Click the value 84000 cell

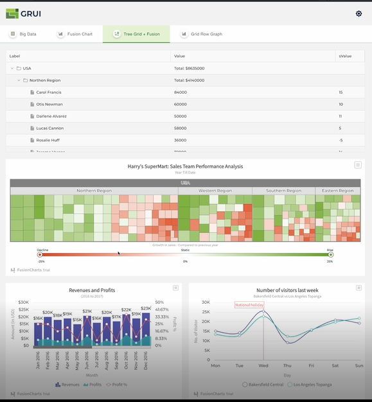[x=181, y=92]
